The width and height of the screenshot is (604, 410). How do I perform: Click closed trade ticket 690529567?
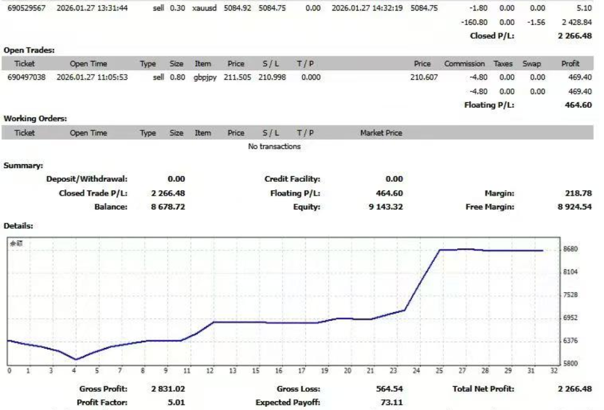26,9
